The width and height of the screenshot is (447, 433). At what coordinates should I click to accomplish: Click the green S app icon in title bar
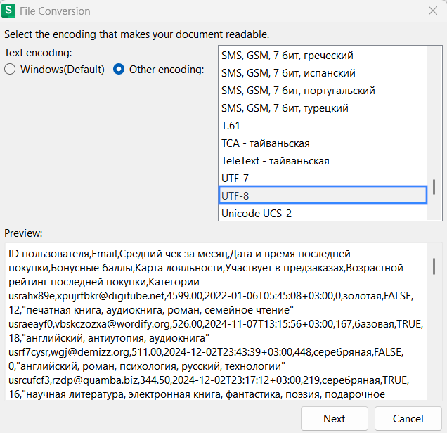coord(11,11)
